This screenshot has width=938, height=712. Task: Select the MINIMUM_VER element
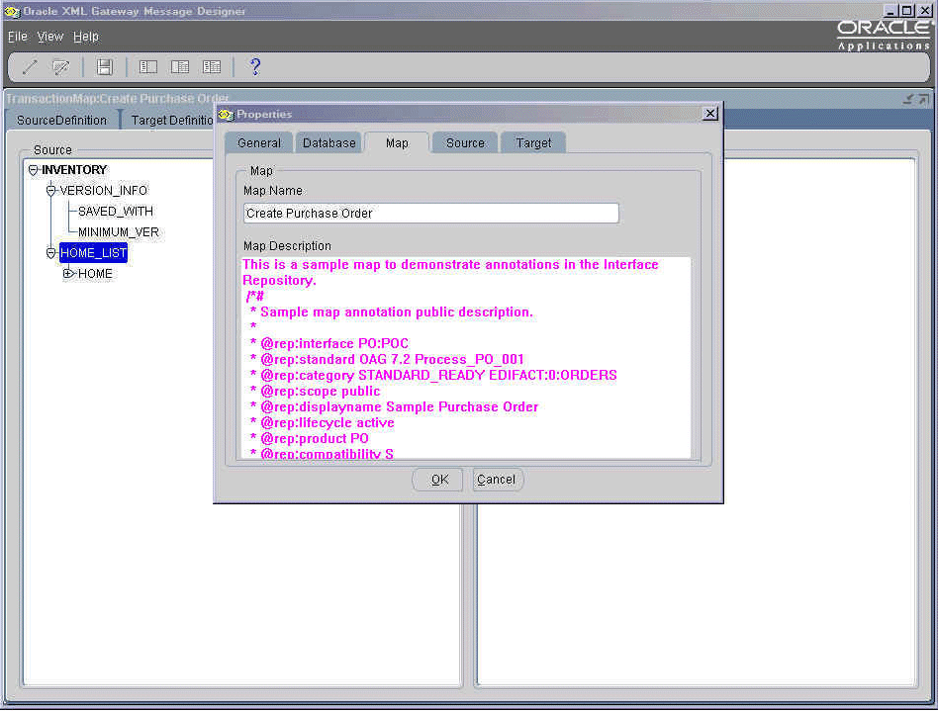[119, 232]
